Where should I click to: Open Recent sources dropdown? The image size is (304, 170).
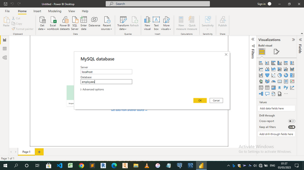coord(107,23)
